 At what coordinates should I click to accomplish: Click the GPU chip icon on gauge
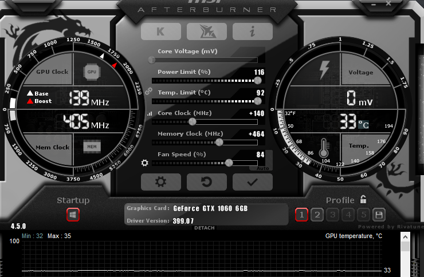coord(92,72)
